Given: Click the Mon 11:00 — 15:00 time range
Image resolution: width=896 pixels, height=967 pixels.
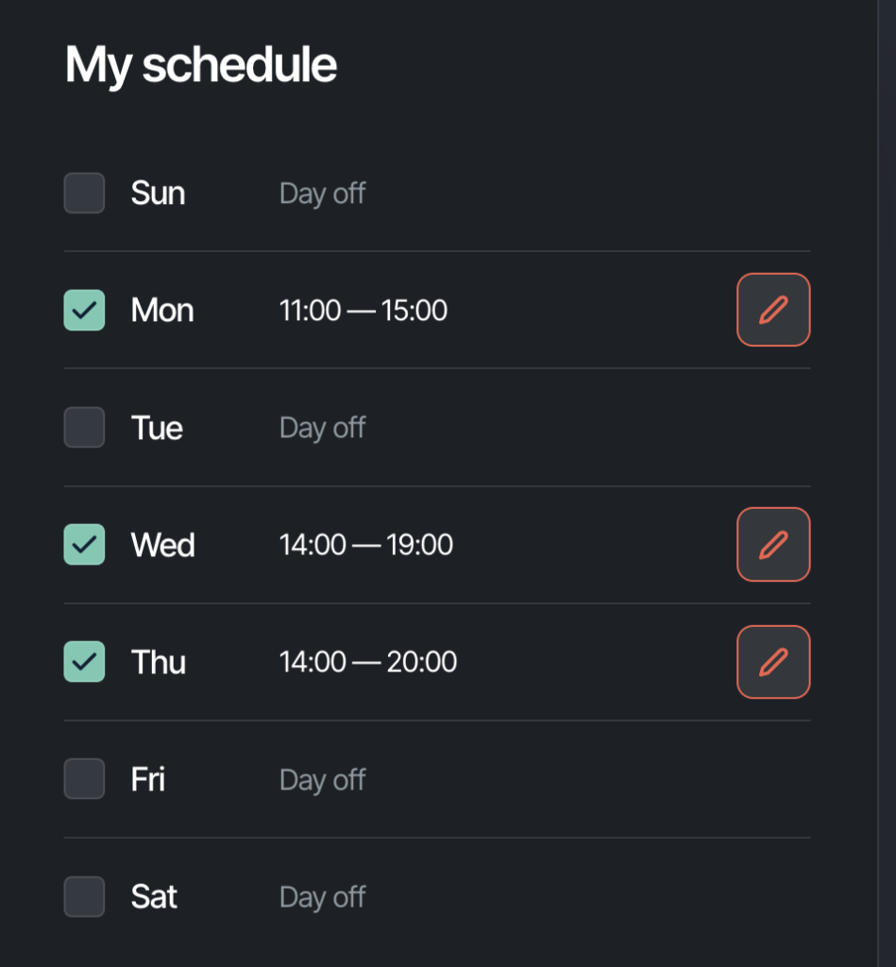Looking at the screenshot, I should tap(363, 310).
